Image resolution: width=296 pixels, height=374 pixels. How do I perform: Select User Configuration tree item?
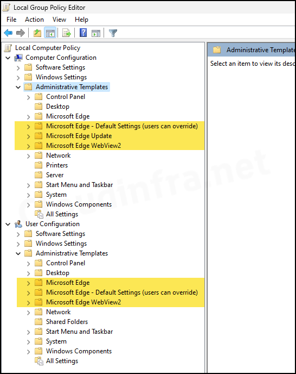coord(53,224)
